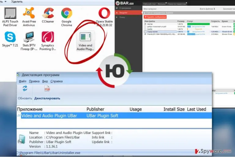Sort by Publisher column header
The width and height of the screenshot is (235, 157).
pyautogui.click(x=95, y=109)
